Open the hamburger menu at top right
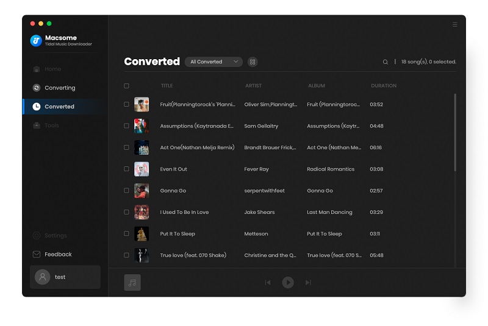 coord(454,24)
